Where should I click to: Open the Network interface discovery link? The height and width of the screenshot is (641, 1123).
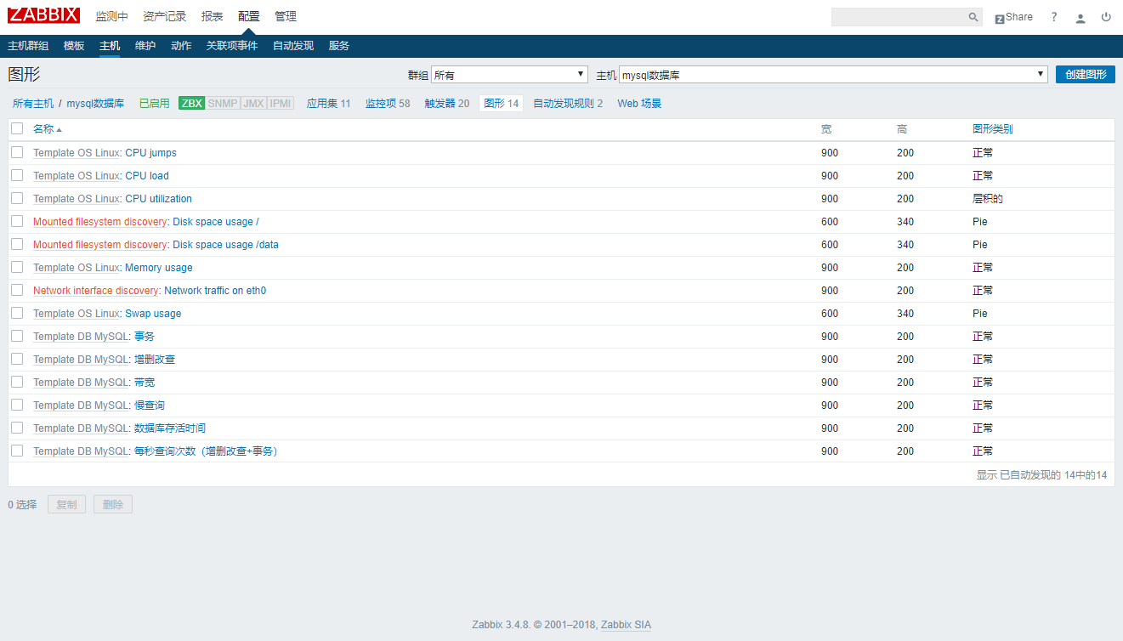pyautogui.click(x=96, y=291)
